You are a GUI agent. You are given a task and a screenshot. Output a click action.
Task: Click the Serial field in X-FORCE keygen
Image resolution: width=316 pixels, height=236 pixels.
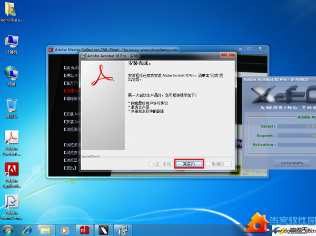(297, 126)
